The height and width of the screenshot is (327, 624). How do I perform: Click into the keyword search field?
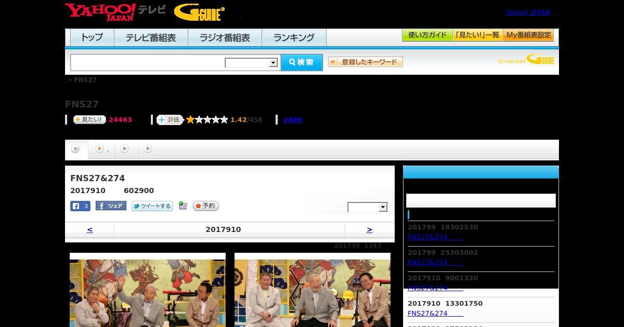(x=148, y=63)
